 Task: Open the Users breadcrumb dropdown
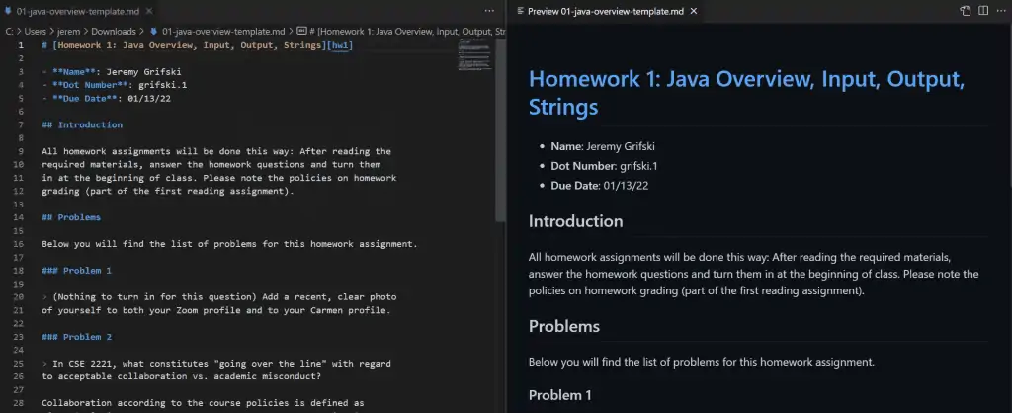(x=35, y=31)
